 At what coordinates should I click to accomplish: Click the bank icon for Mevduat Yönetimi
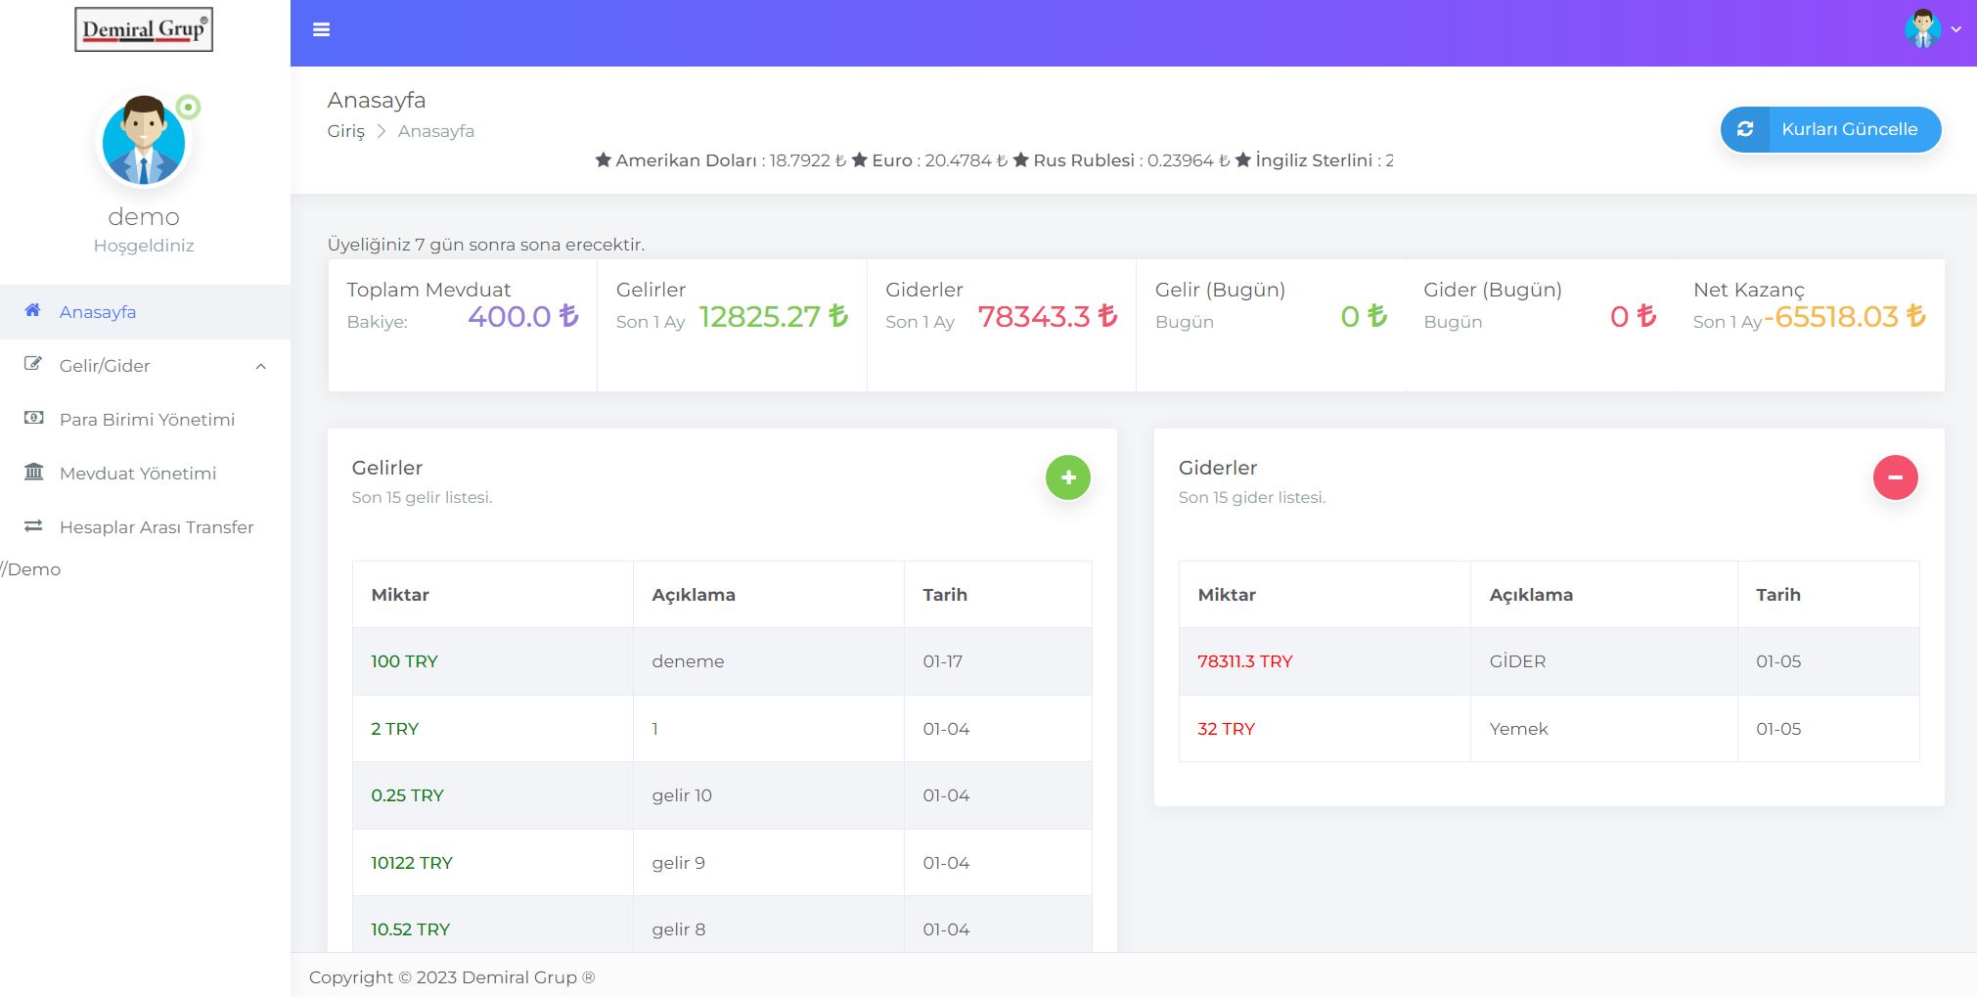click(x=34, y=473)
